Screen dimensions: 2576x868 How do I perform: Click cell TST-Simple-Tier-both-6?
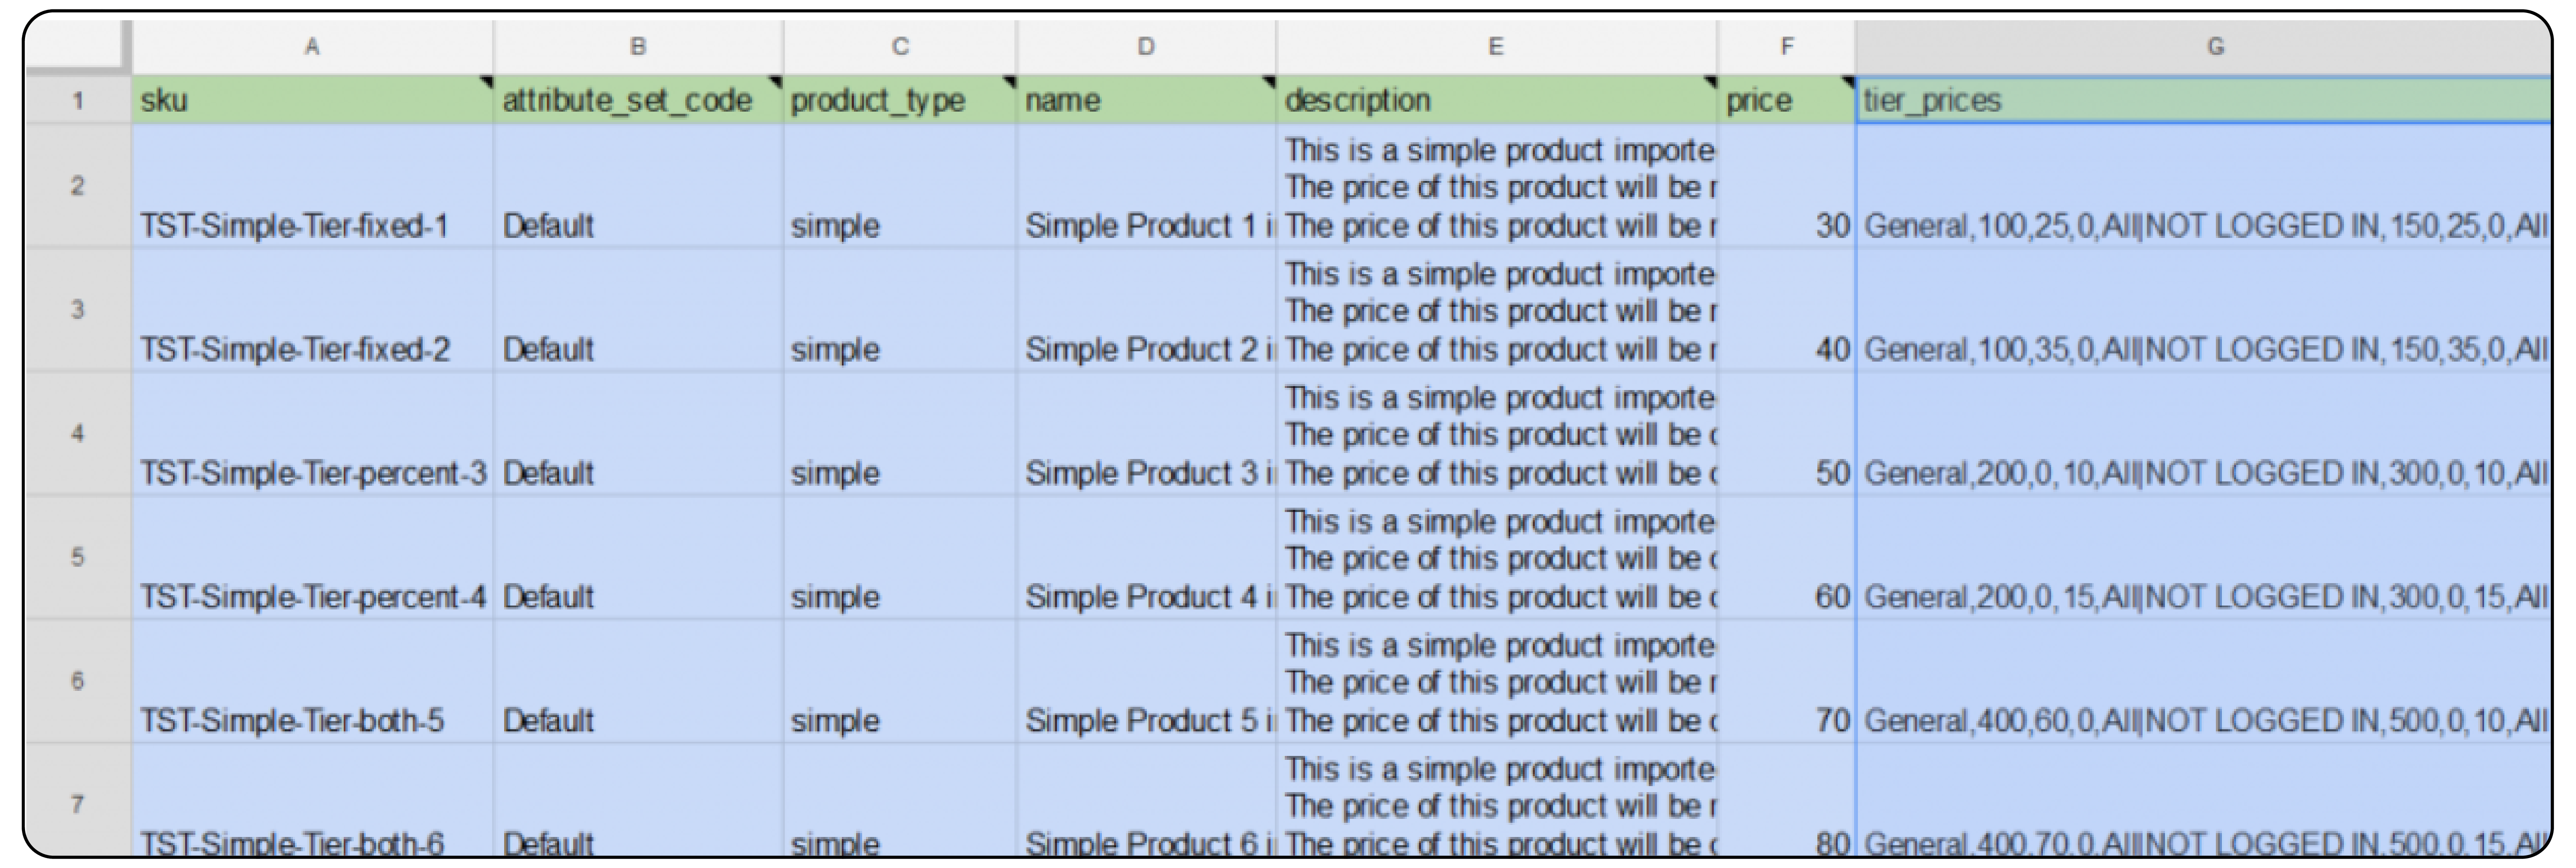tap(312, 800)
